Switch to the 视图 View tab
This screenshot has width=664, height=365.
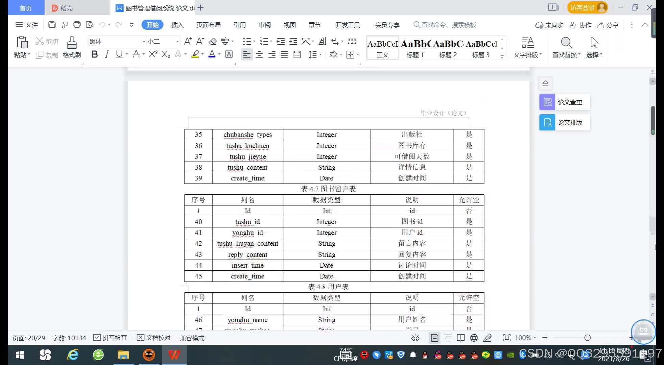point(289,25)
